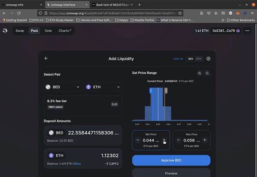Open the BED token selector dropdown

63,87
